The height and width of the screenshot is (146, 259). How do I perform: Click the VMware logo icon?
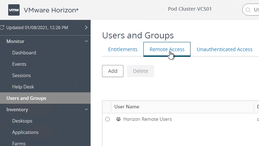[14, 10]
